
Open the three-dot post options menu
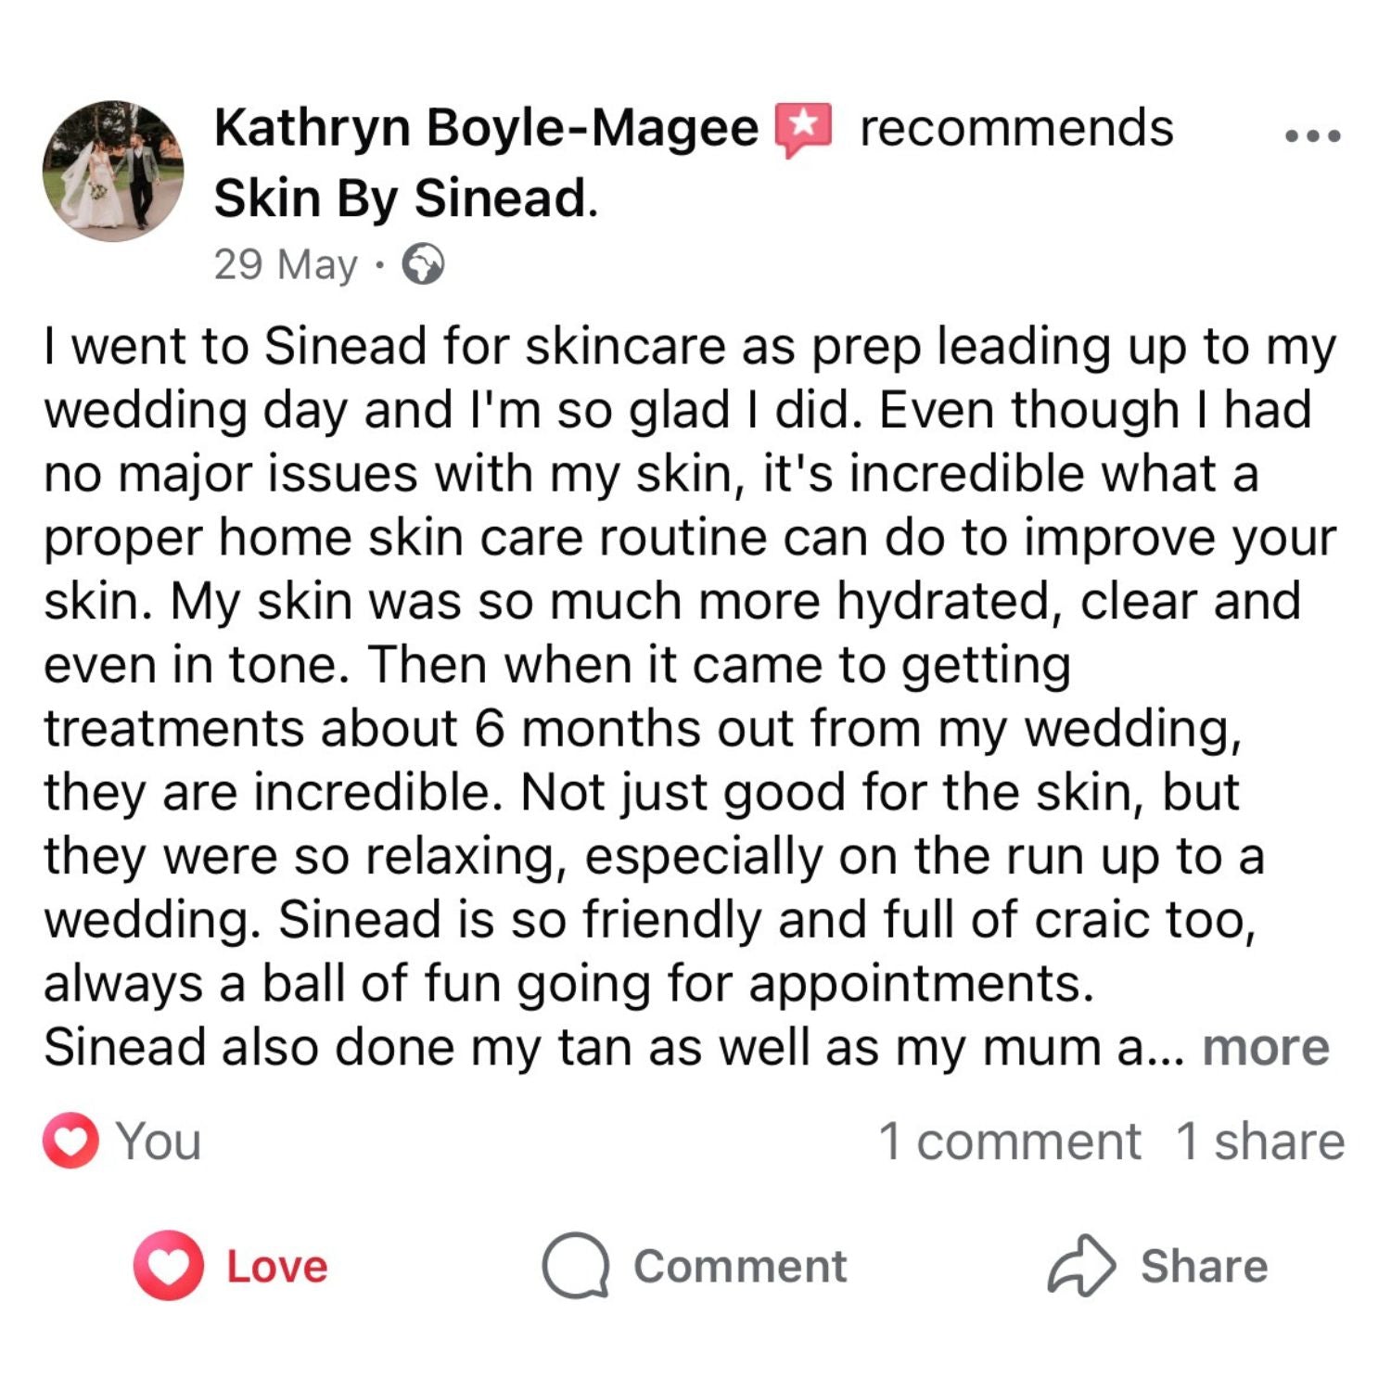pyautogui.click(x=1312, y=135)
